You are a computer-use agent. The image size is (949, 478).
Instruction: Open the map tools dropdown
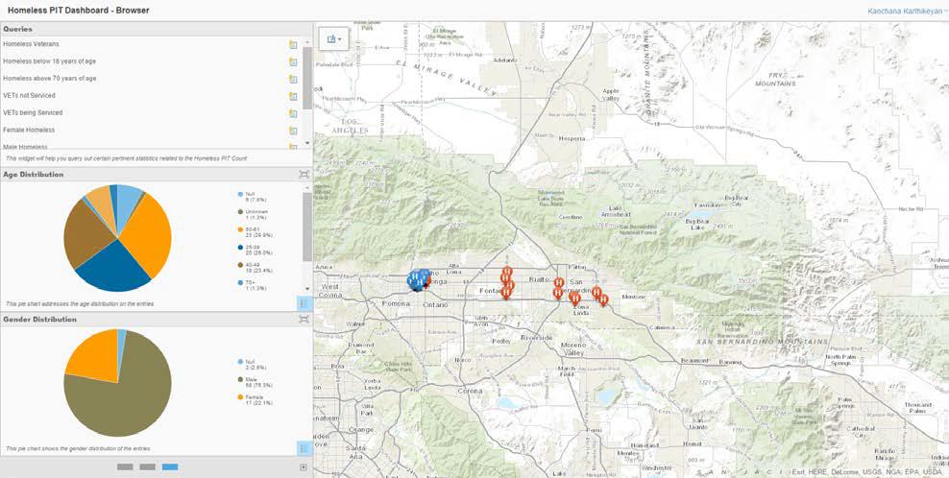(334, 38)
